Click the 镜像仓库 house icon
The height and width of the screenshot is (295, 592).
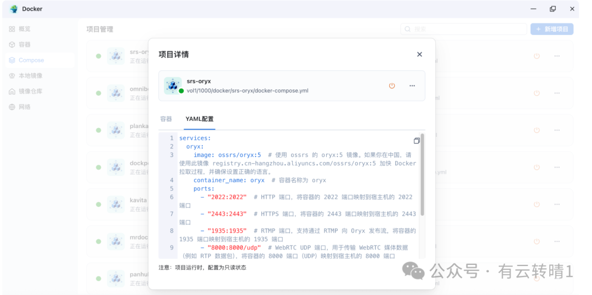pyautogui.click(x=12, y=91)
